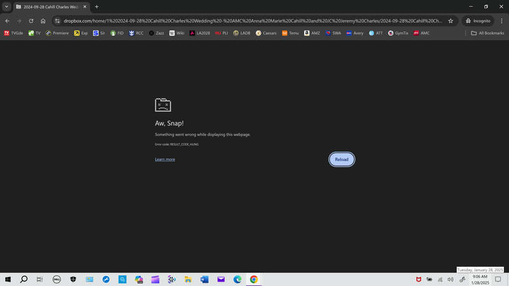
Task: Open the Temu bookmark
Action: 289,33
